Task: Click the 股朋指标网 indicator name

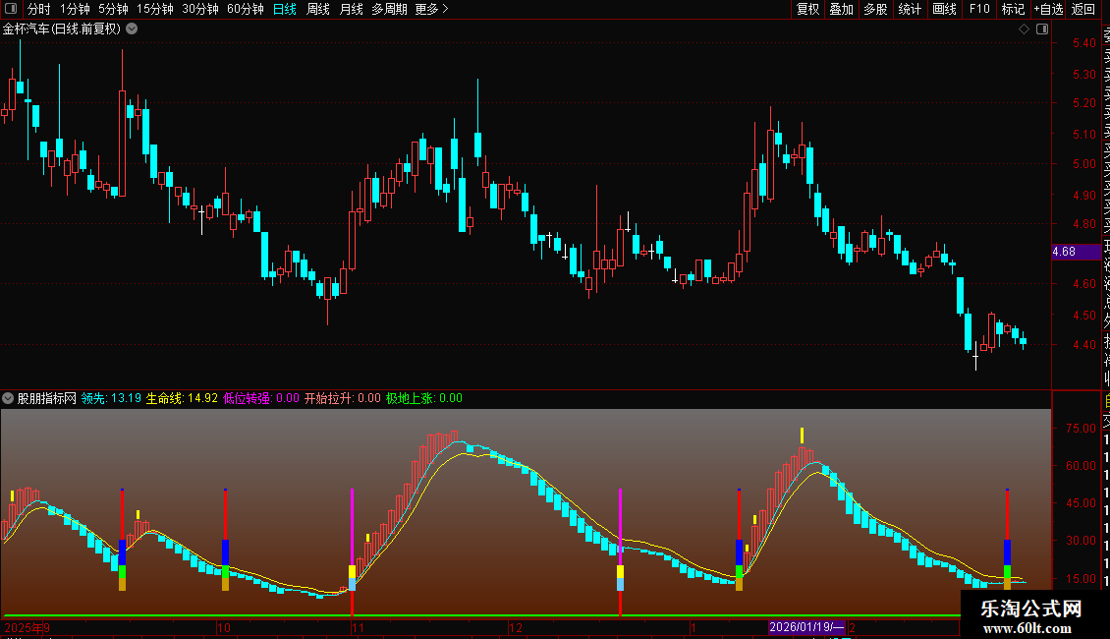Action: 47,398
